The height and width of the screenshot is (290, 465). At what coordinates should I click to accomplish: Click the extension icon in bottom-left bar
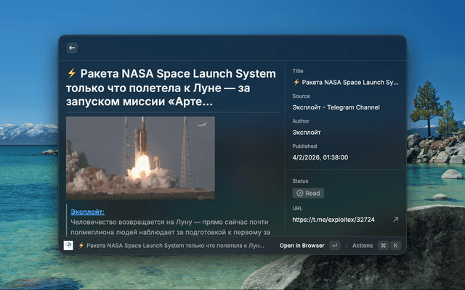point(68,246)
